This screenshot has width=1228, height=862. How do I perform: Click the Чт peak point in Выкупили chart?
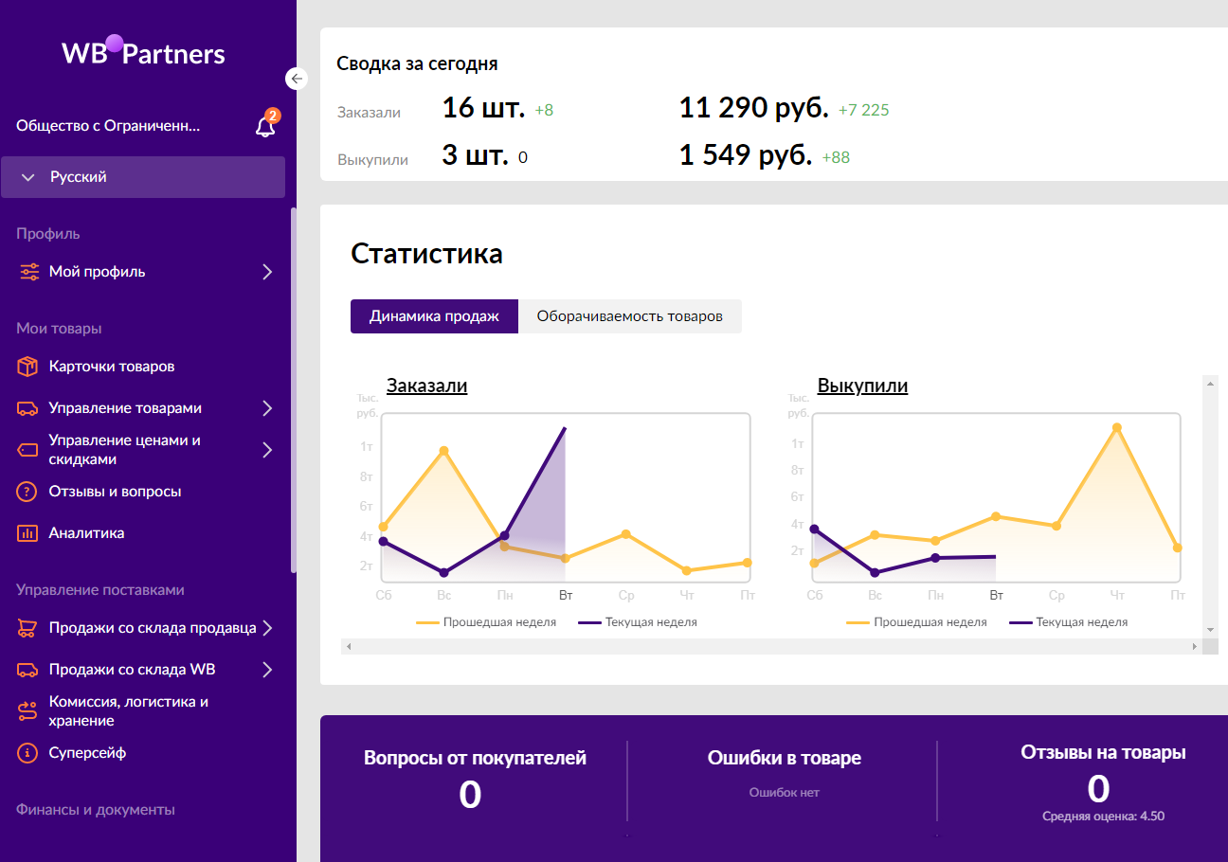1117,427
